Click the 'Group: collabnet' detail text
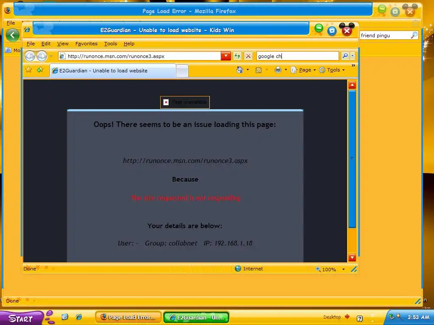This screenshot has height=325, width=434. pyautogui.click(x=171, y=243)
